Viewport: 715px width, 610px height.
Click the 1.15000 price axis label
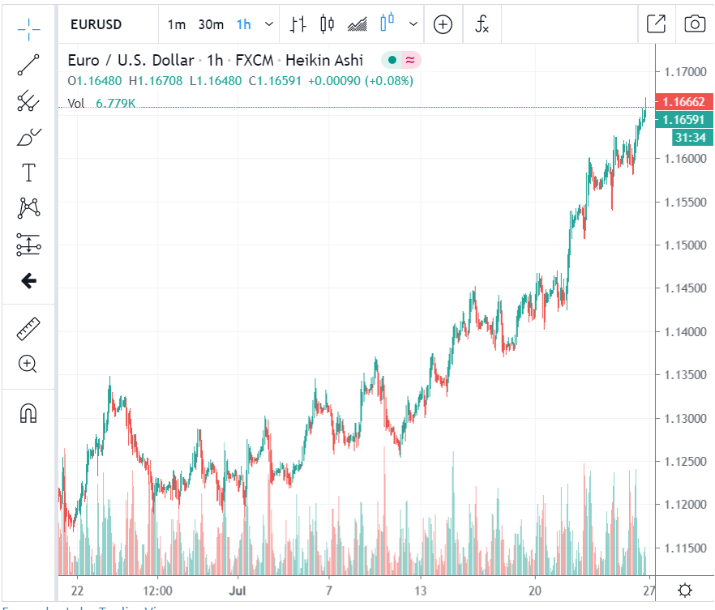(x=685, y=245)
